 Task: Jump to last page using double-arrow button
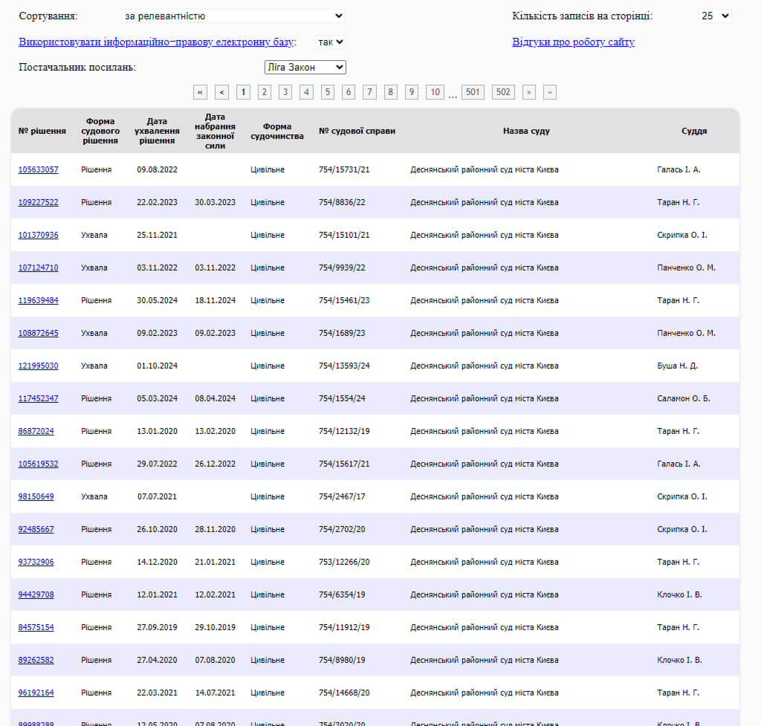(549, 92)
